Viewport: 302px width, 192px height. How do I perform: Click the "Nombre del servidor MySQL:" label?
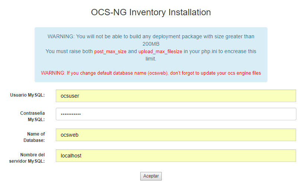[27, 158]
